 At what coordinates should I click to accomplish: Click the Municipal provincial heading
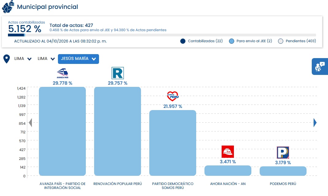[48, 7]
